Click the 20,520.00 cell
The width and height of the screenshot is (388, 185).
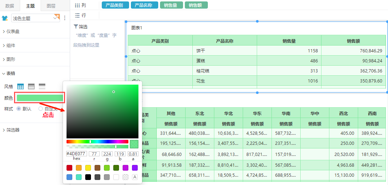[344, 154]
